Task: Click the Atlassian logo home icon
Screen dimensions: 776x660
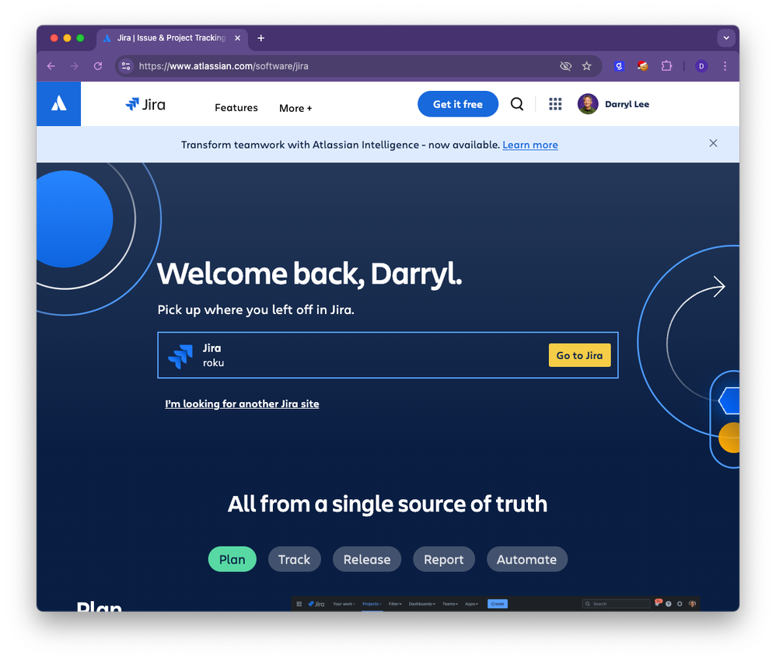Action: [58, 104]
